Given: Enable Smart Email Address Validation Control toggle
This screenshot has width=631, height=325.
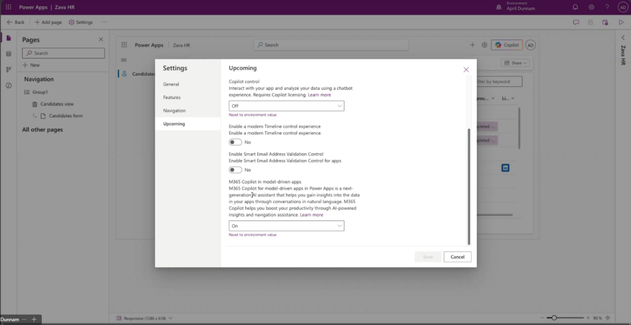Looking at the screenshot, I should click(235, 170).
